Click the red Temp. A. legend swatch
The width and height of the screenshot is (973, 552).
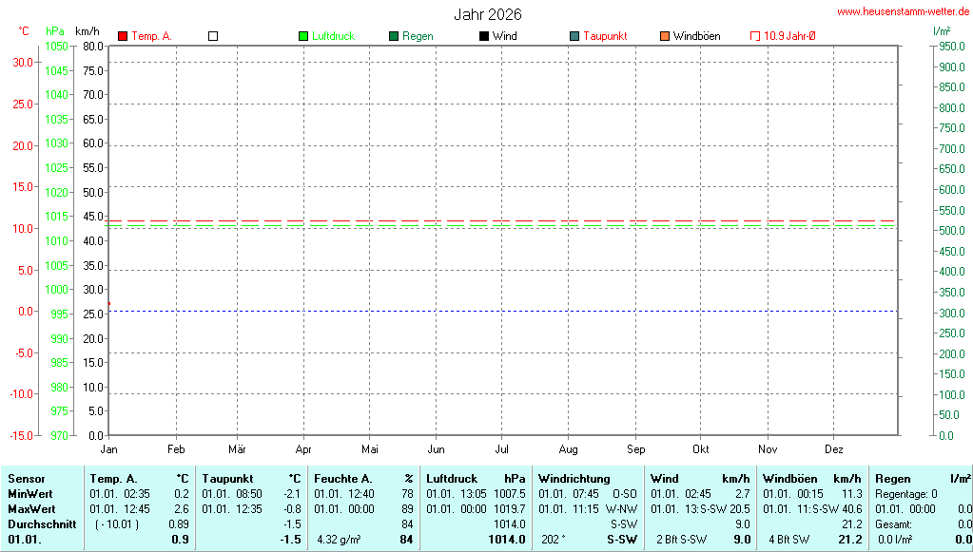click(123, 36)
